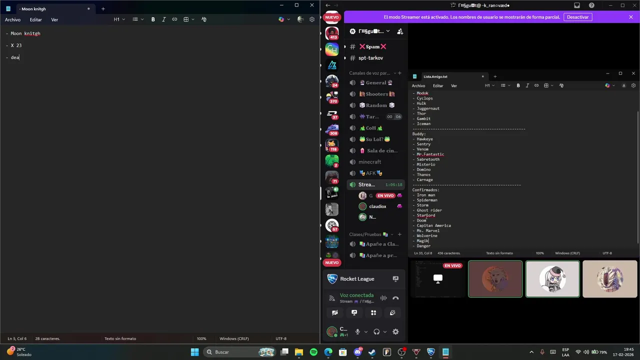Open voice connection signal details
This screenshot has width=640, height=360.
click(x=331, y=298)
